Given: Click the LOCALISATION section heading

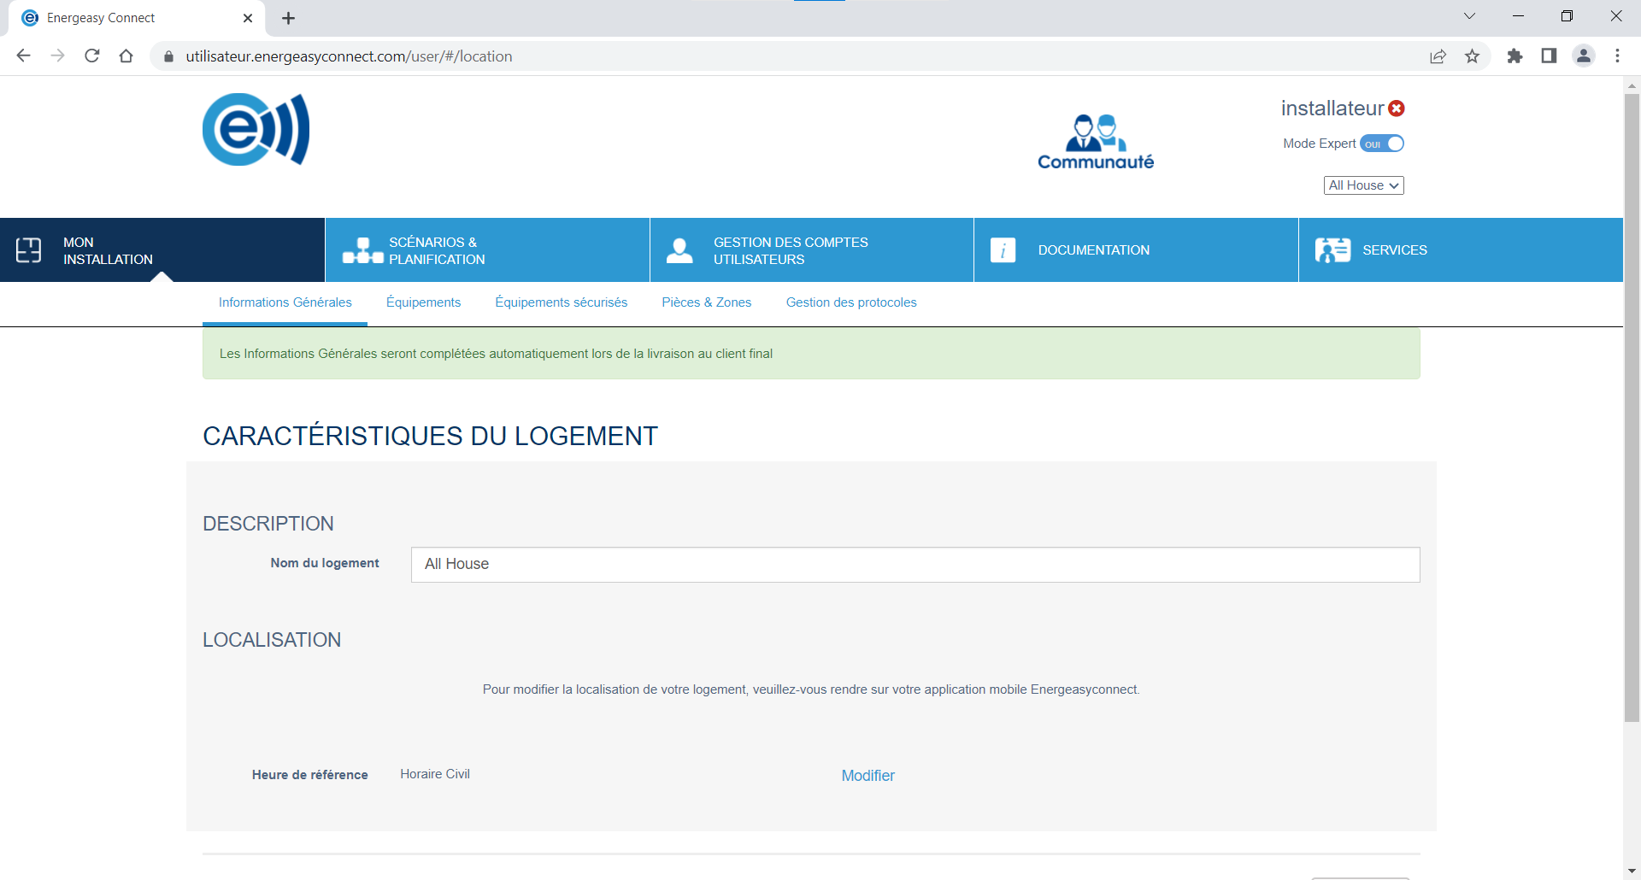Looking at the screenshot, I should pos(272,640).
